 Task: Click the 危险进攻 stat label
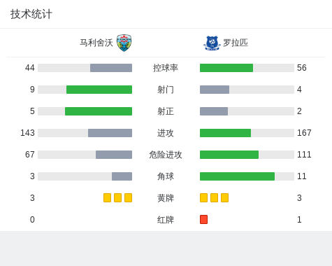(166, 155)
